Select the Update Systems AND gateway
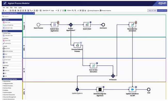Image resolution: width=168 pixels, height=101 pixels. [77, 89]
